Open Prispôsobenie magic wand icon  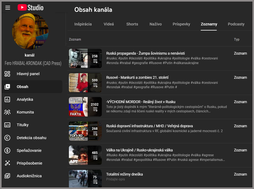pos(8,163)
